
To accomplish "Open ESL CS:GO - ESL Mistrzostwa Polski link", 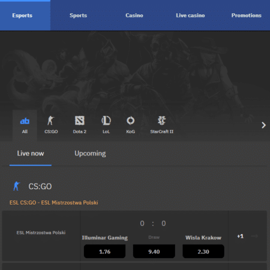I will 54,203.
